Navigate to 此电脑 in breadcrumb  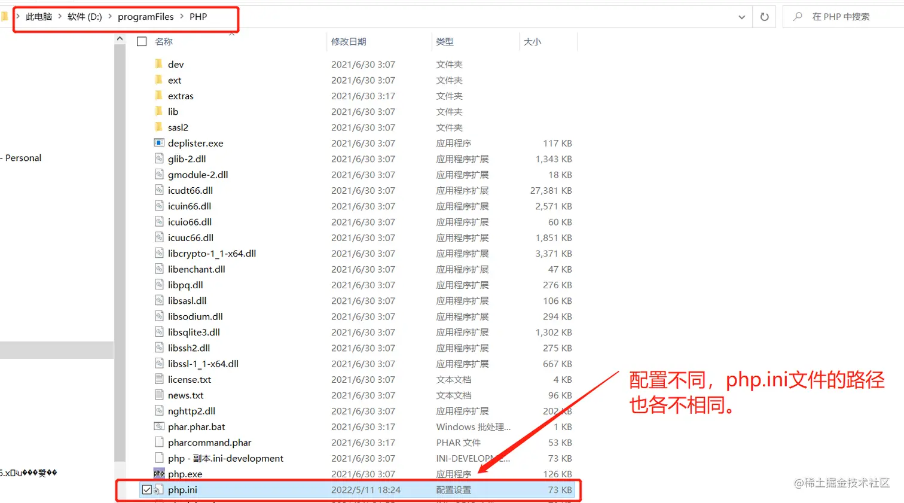(x=39, y=17)
